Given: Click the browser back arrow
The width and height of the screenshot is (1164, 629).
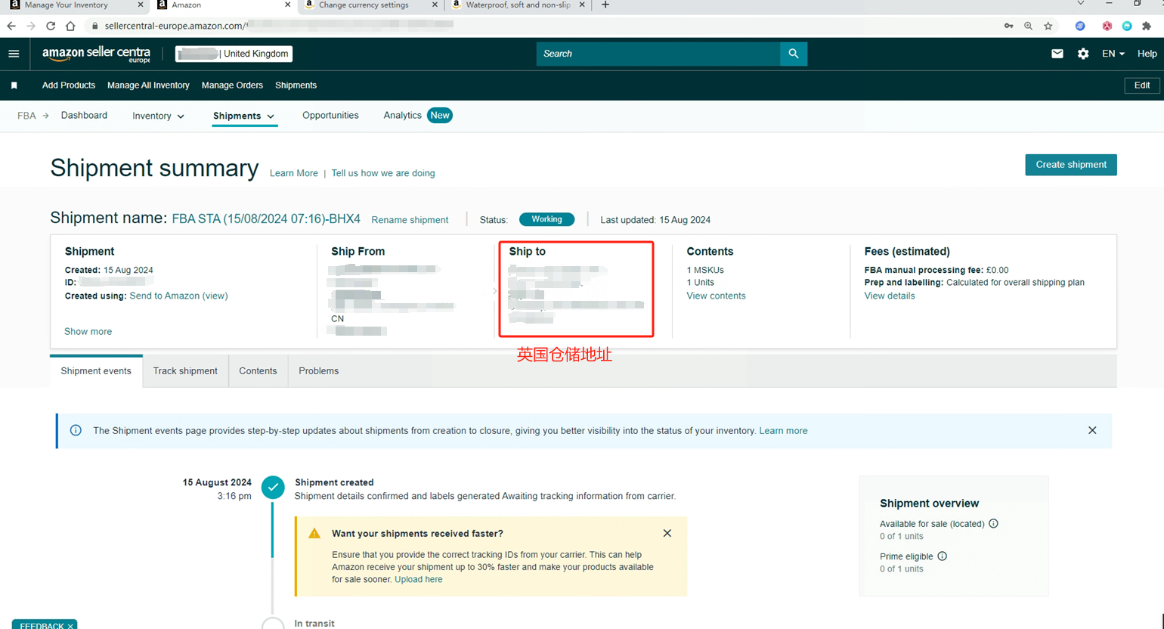Looking at the screenshot, I should tap(11, 26).
